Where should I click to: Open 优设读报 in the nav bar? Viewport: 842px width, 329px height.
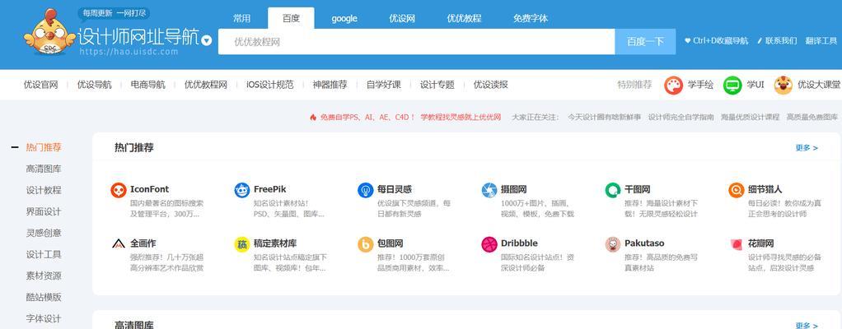tap(491, 85)
